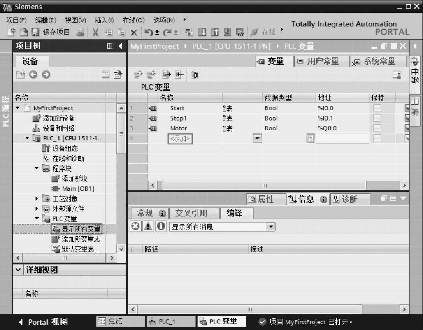The height and width of the screenshot is (330, 423).
Task: Go online using the 在线 toolbar button
Action: 263,33
